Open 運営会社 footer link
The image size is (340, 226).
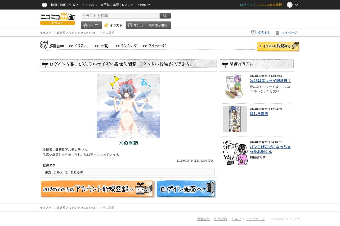tap(203, 219)
